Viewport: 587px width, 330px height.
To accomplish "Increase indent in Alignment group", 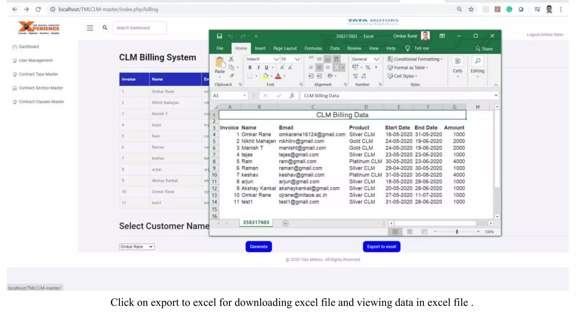I will 319,76.
